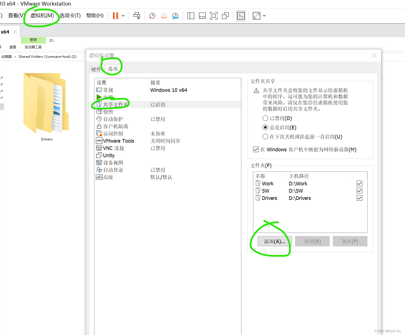Click the console view icon
The height and width of the screenshot is (335, 405).
(241, 16)
